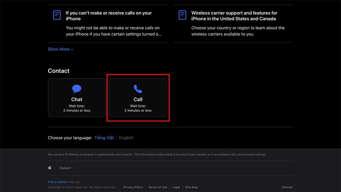The image size is (341, 192).
Task: Select the Chat card wait time text
Action: [x=77, y=108]
